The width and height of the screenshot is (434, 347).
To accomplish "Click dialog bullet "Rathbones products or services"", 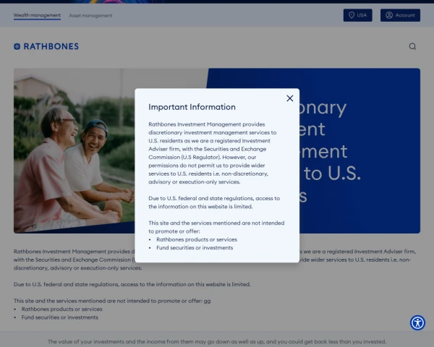I will (x=197, y=239).
